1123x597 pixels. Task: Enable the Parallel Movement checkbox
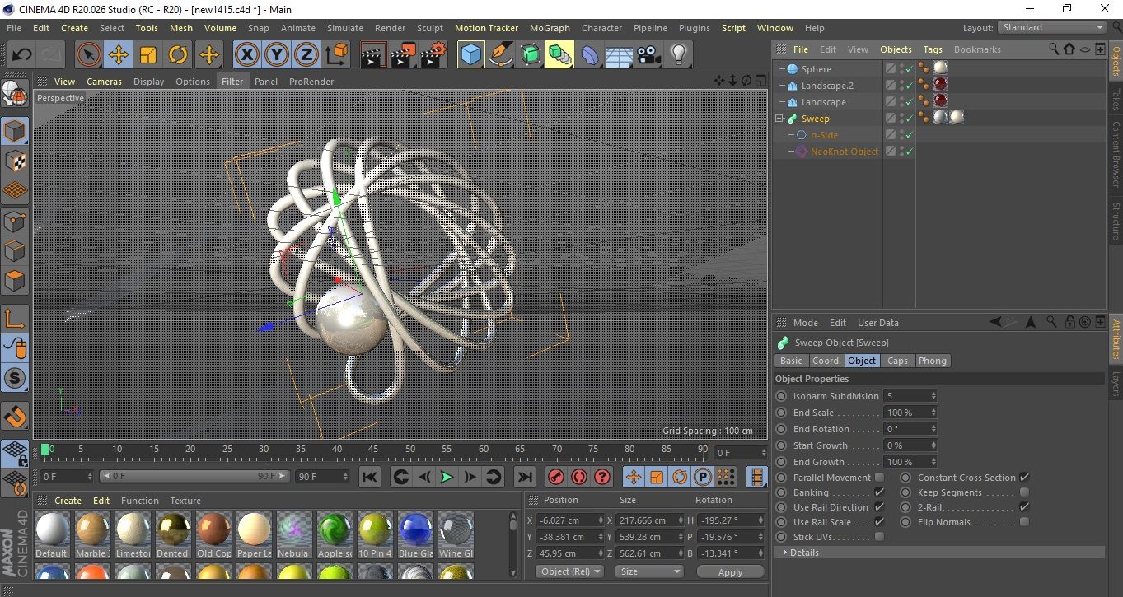click(x=879, y=478)
